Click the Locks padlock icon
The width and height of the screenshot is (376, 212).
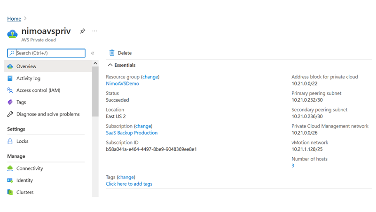click(x=10, y=141)
